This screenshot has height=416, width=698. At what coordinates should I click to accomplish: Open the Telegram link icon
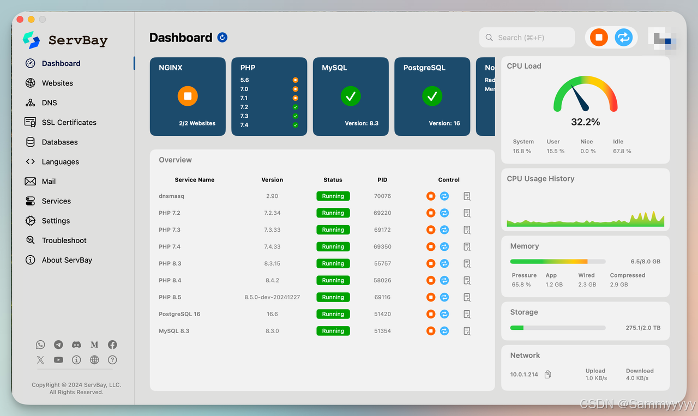click(58, 345)
